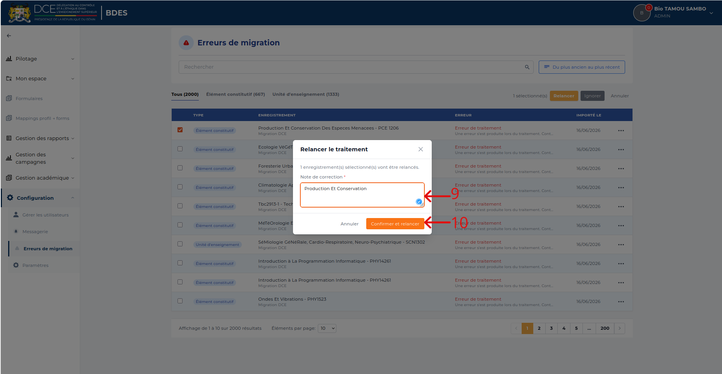Expand the Mon espace menu
722x374 pixels.
tap(72, 79)
